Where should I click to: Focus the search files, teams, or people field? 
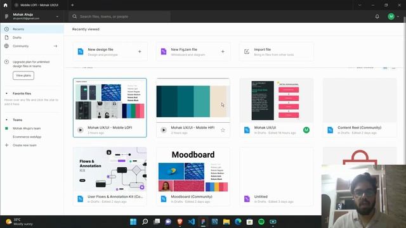pos(120,16)
